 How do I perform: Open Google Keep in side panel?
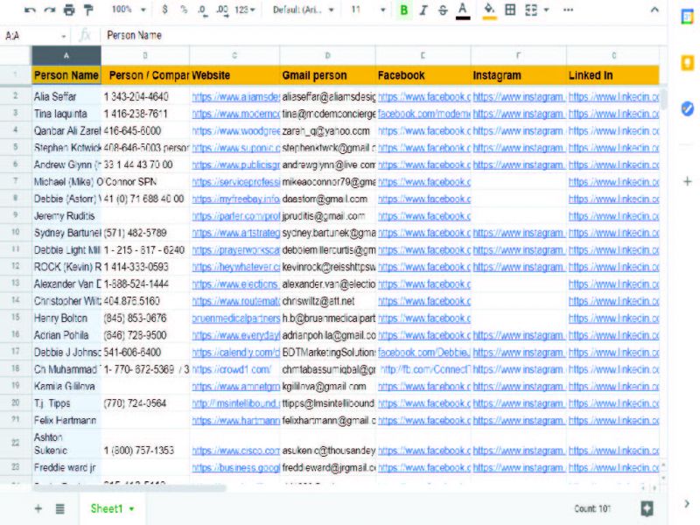[x=687, y=63]
